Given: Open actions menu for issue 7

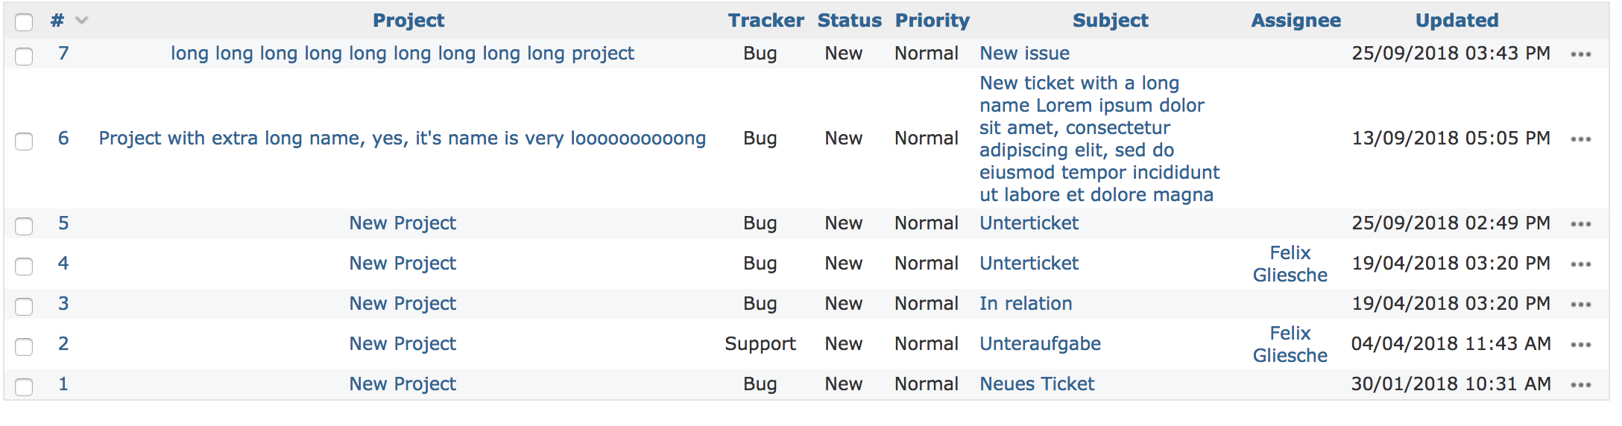Looking at the screenshot, I should [x=1580, y=54].
